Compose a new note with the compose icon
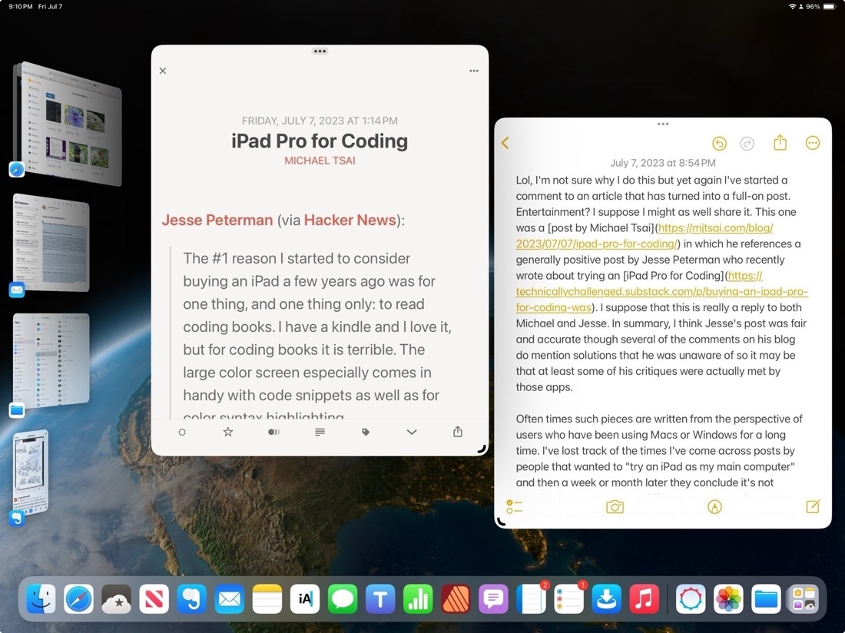The height and width of the screenshot is (633, 845). tap(814, 507)
